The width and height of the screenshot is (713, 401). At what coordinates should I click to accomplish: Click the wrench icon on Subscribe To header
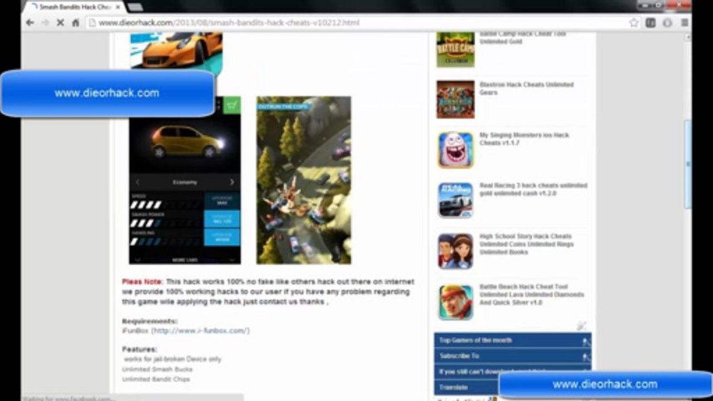(x=586, y=357)
